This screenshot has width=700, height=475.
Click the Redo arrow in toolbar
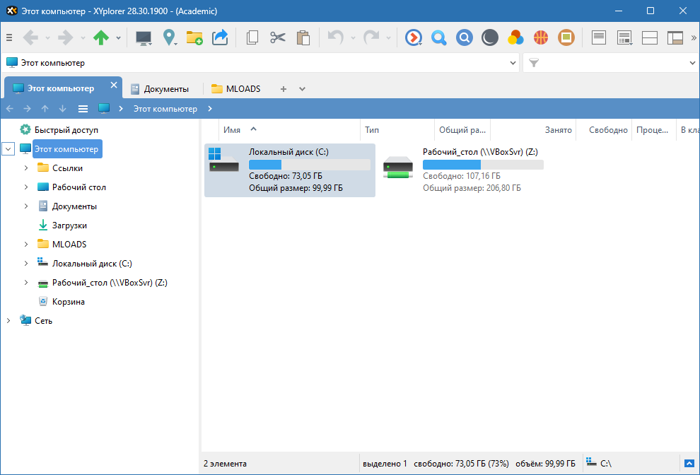371,38
